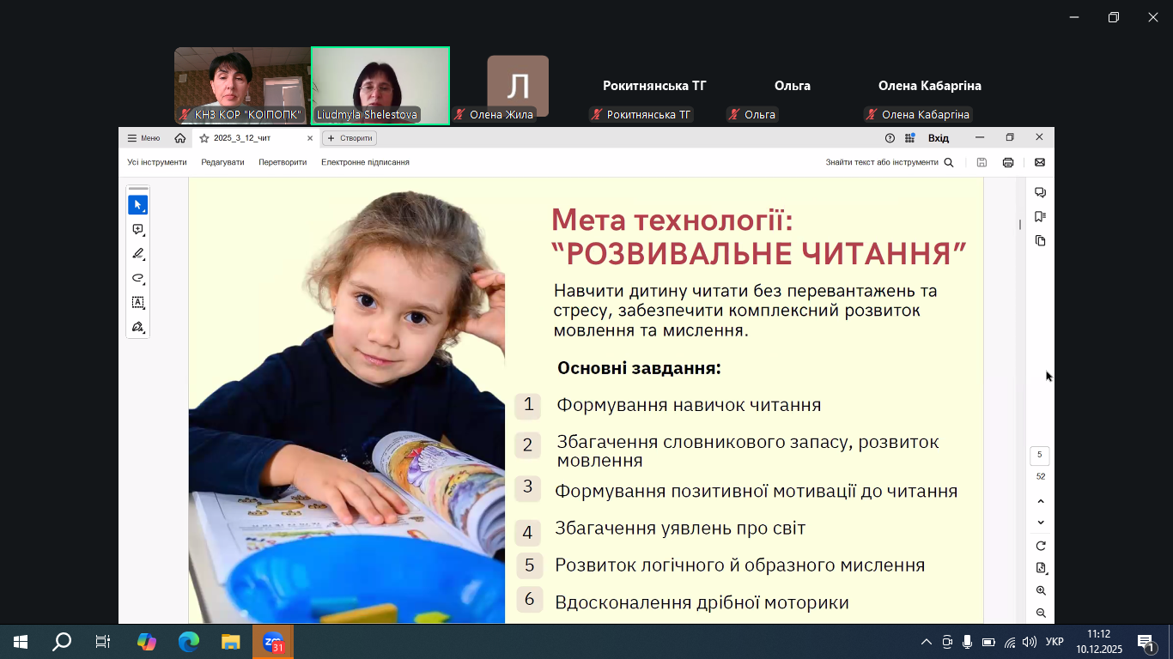Print the document with printer icon
This screenshot has height=659, width=1173.
1008,162
